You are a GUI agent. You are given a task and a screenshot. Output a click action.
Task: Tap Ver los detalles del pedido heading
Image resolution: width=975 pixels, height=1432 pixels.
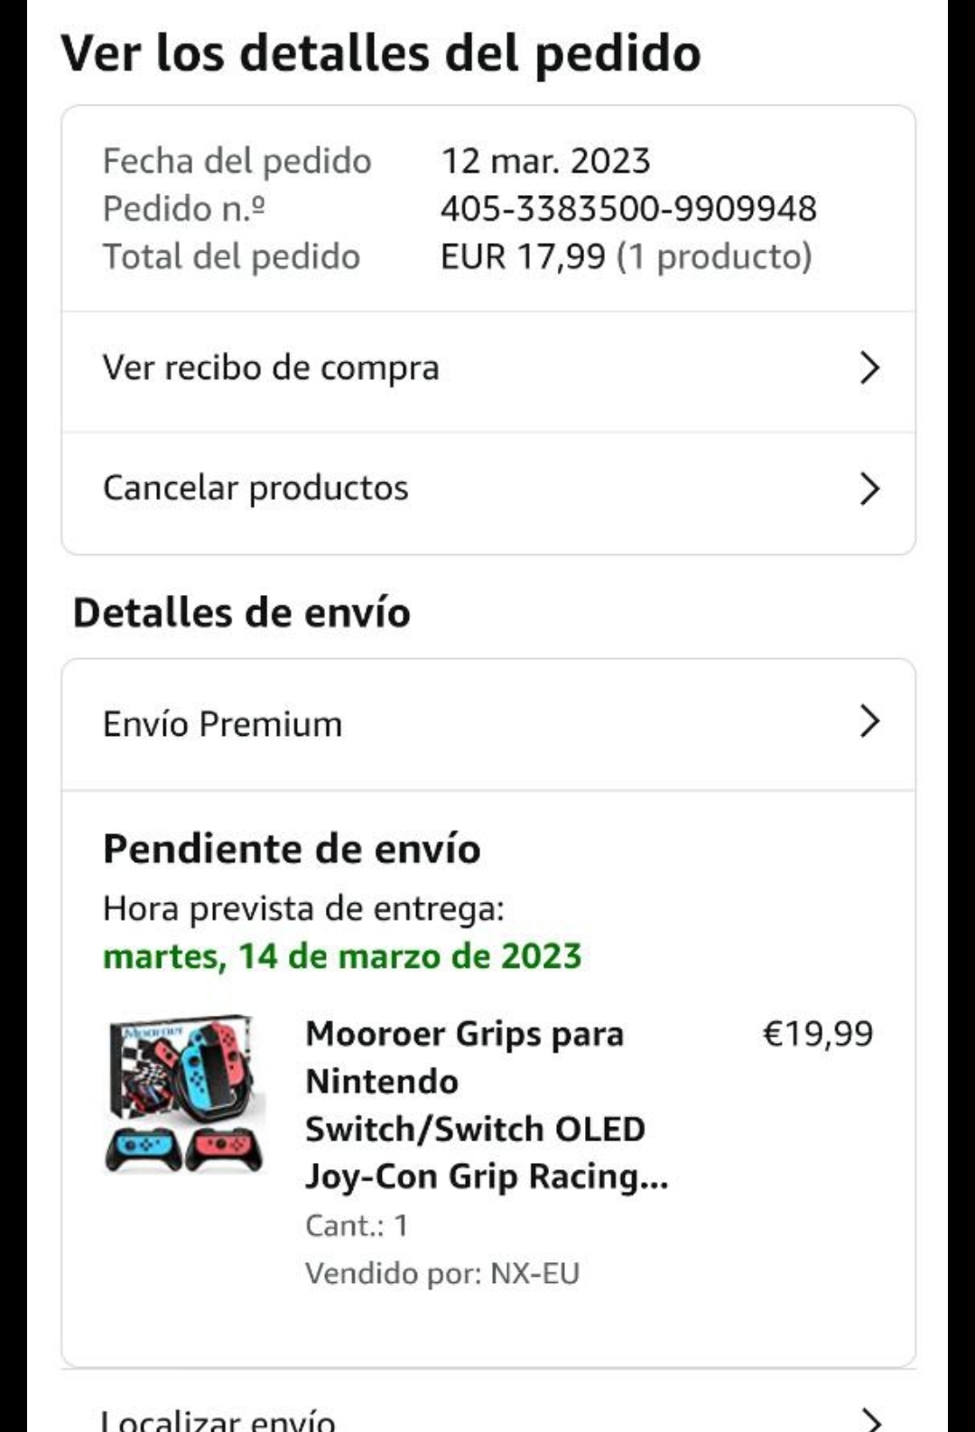point(381,52)
